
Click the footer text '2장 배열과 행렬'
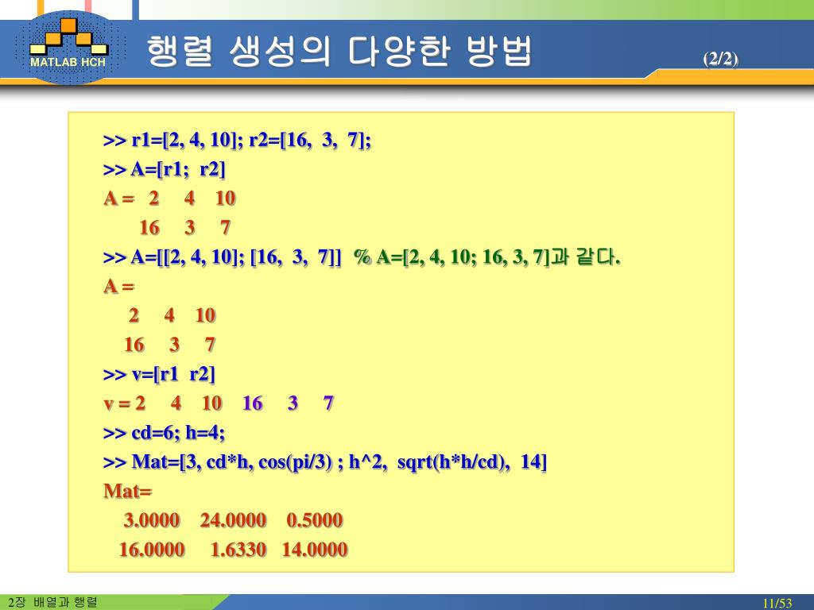tap(53, 602)
